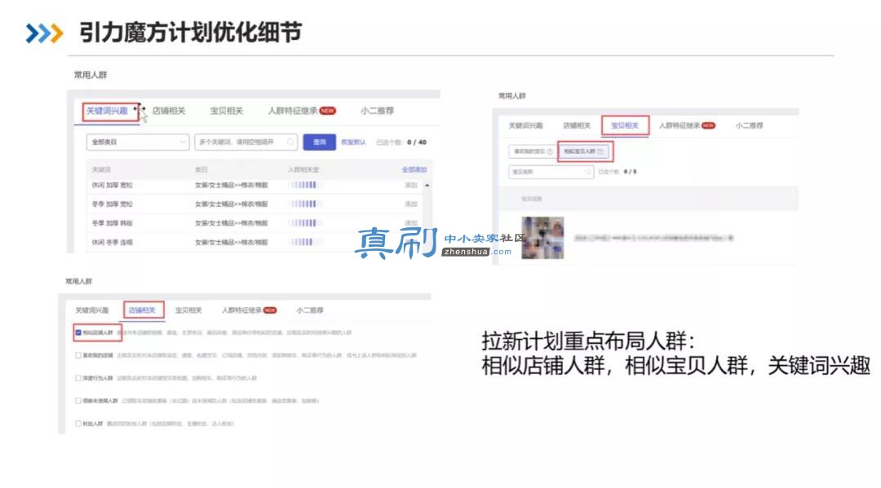Click the blue 查询 button

click(319, 142)
